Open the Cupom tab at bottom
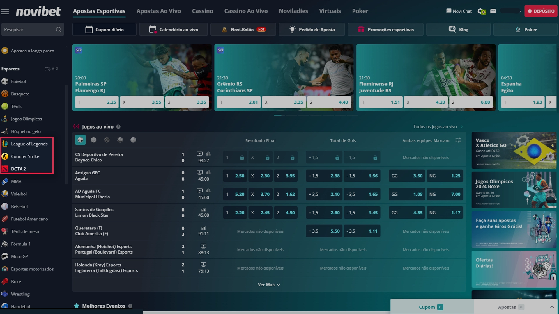This screenshot has width=559, height=314. coord(432,307)
